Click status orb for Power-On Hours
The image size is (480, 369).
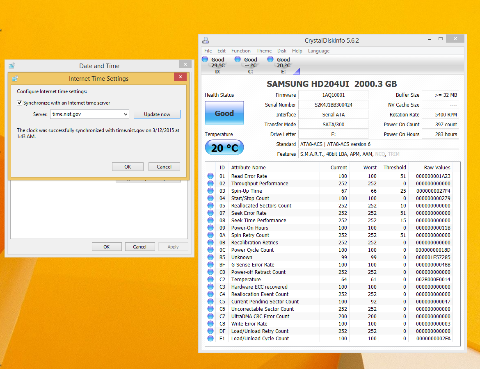[x=210, y=228]
